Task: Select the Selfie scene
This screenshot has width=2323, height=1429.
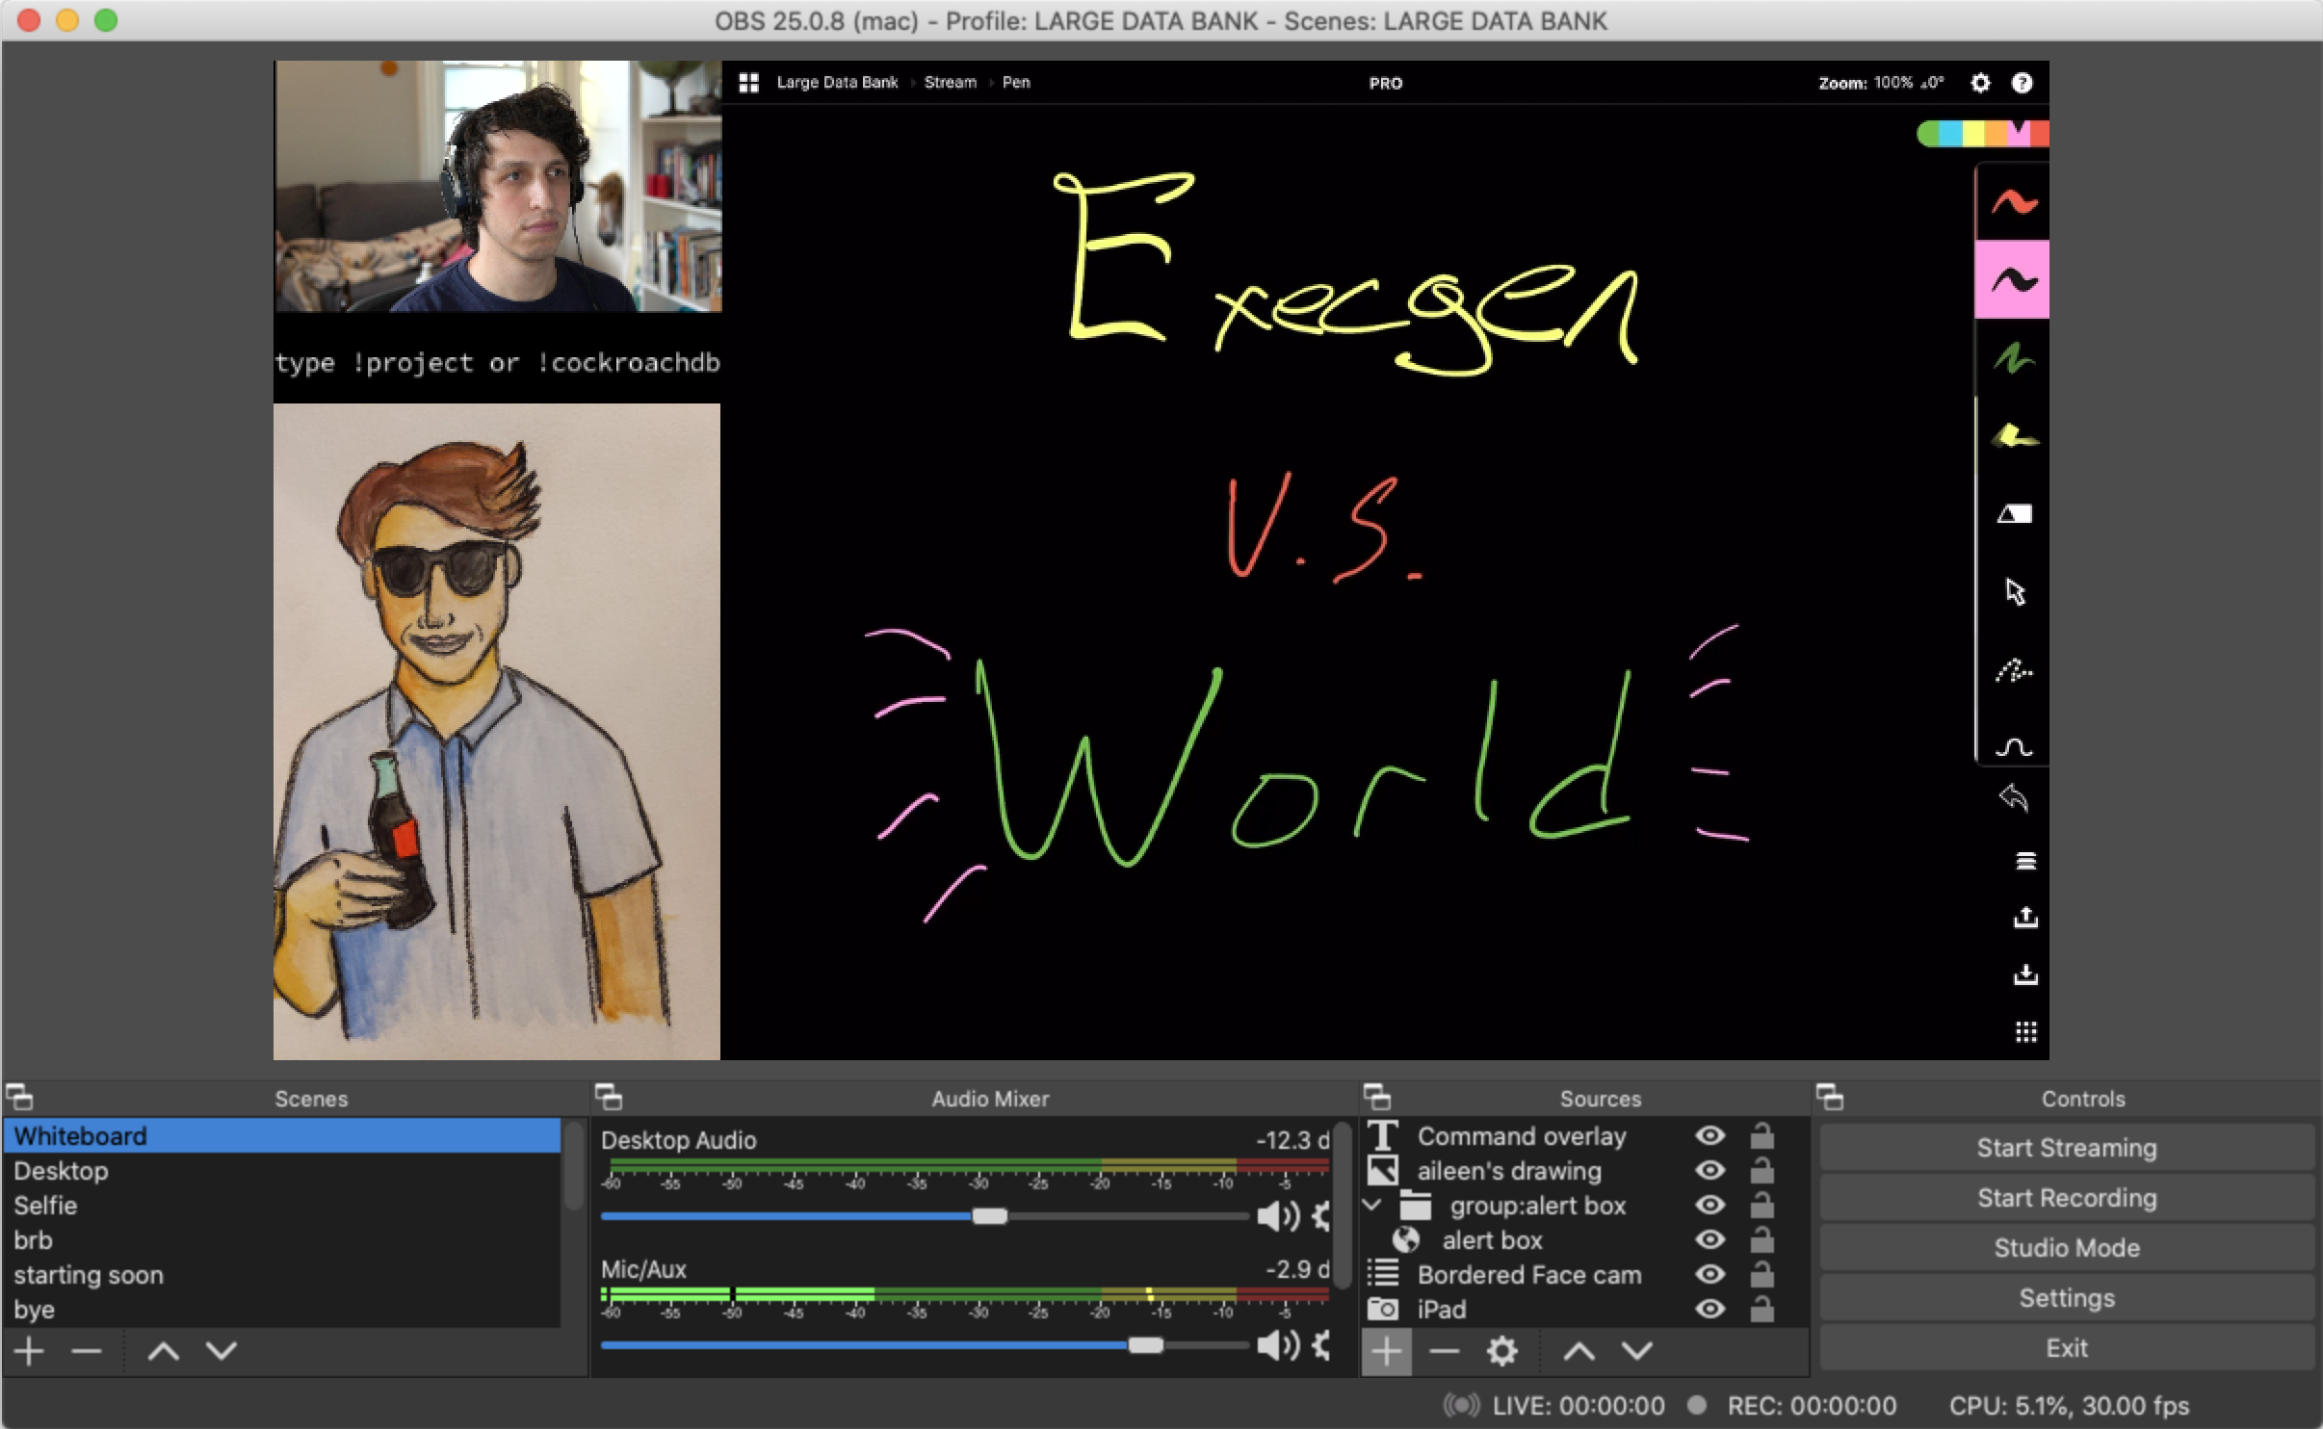Action: point(282,1206)
